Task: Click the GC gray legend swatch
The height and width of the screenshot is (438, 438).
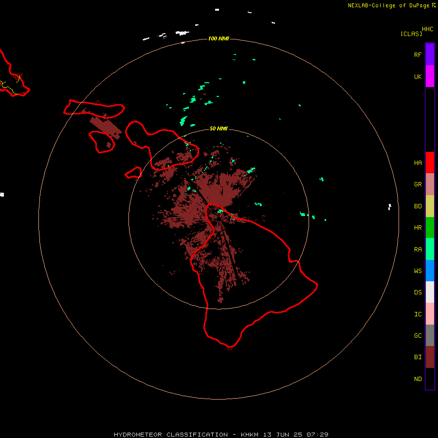Action: 430,335
